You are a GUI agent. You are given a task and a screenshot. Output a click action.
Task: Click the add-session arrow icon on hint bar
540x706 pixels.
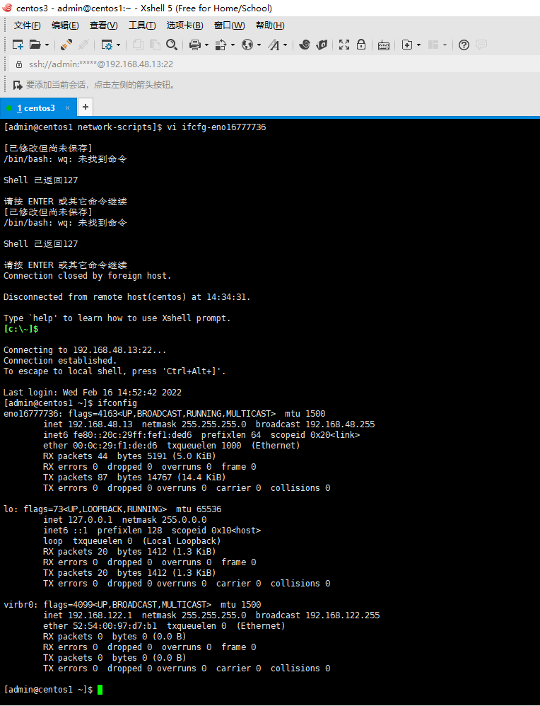[x=18, y=85]
